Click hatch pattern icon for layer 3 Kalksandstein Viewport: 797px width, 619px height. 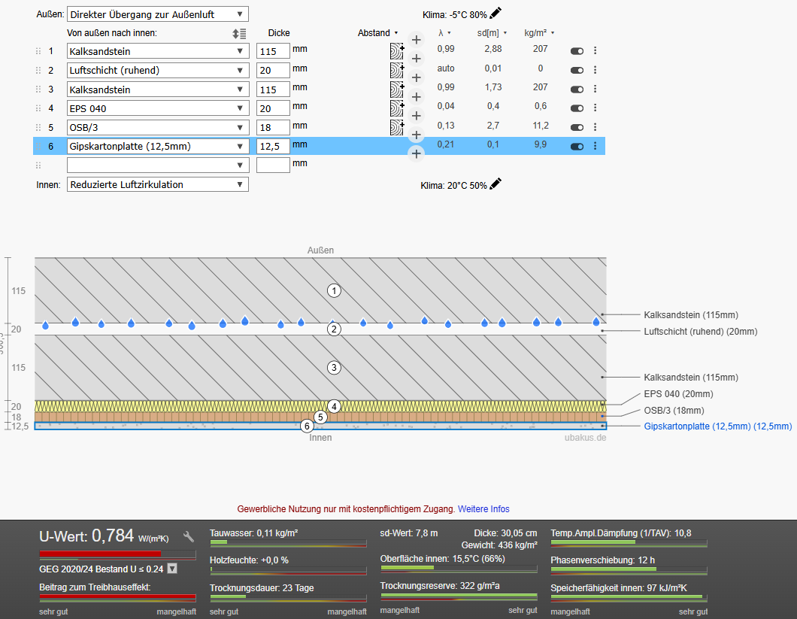396,90
